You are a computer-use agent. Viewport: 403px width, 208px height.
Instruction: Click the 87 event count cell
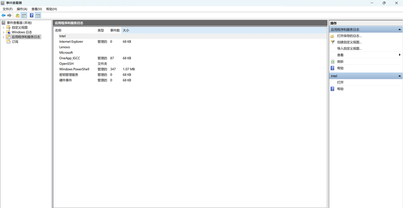(x=112, y=58)
